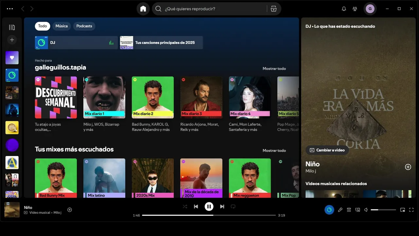Open the Browse icon in search bar
The height and width of the screenshot is (236, 419).
[274, 9]
